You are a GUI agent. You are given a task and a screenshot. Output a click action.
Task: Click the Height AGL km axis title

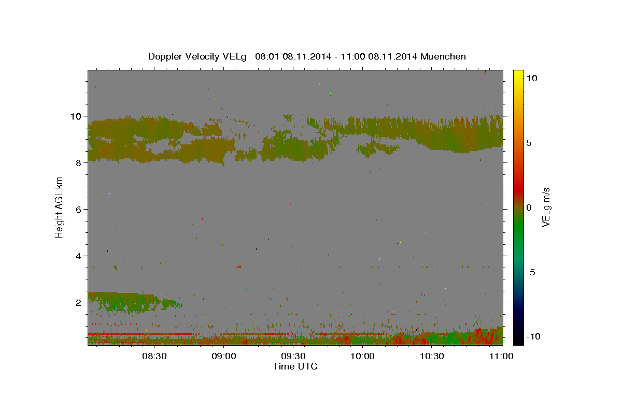click(60, 208)
